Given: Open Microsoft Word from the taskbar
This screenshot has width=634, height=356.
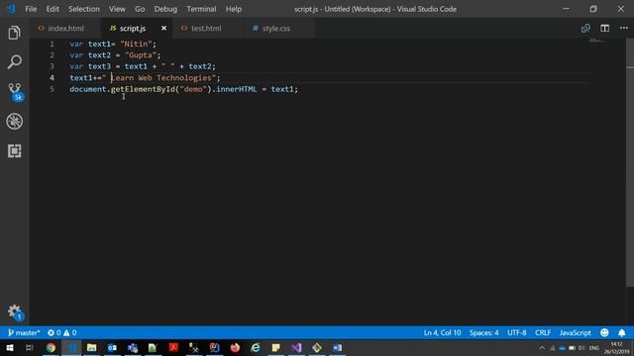Looking at the screenshot, I should pyautogui.click(x=337, y=347).
